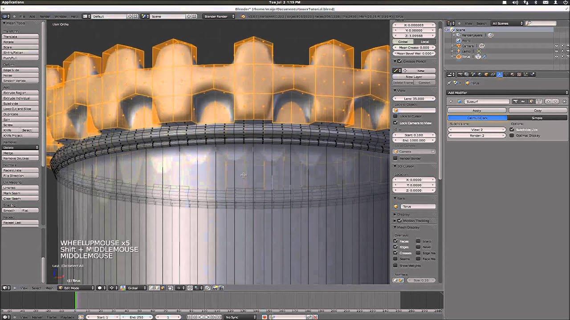Enable Optimal Display checkbox

pyautogui.click(x=512, y=136)
